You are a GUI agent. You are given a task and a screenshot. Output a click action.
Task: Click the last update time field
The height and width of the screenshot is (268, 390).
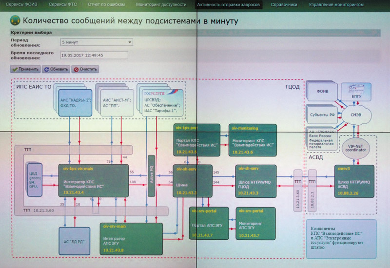[93, 55]
